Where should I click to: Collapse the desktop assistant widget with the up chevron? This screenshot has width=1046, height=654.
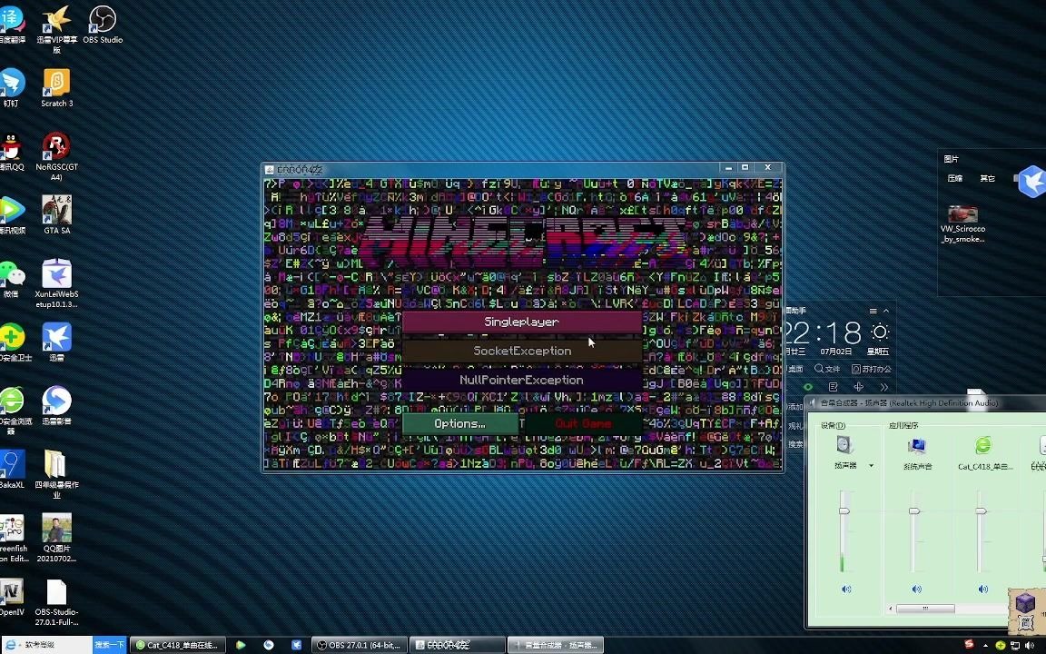tap(886, 311)
